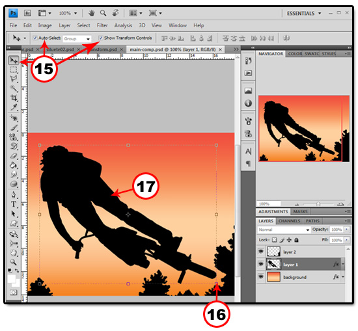Screen dimensions: 358x331
Task: Open the Image menu
Action: (45, 25)
